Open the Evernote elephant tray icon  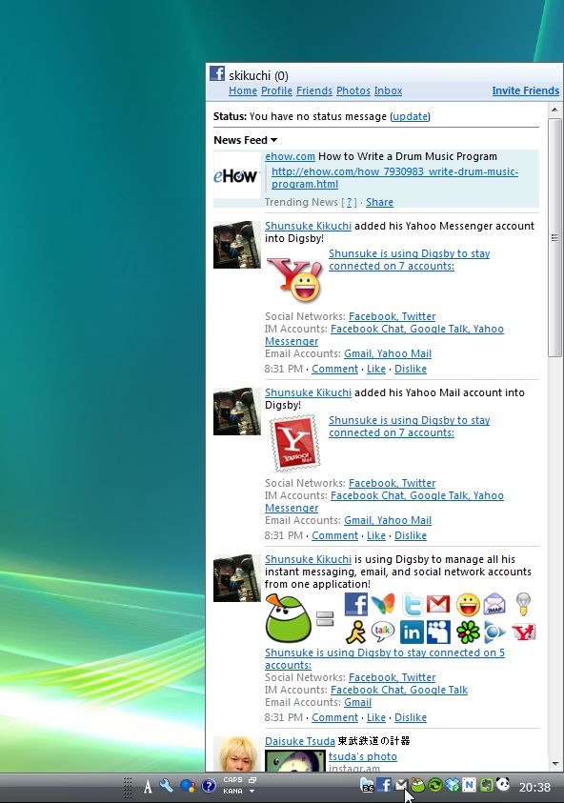486,785
